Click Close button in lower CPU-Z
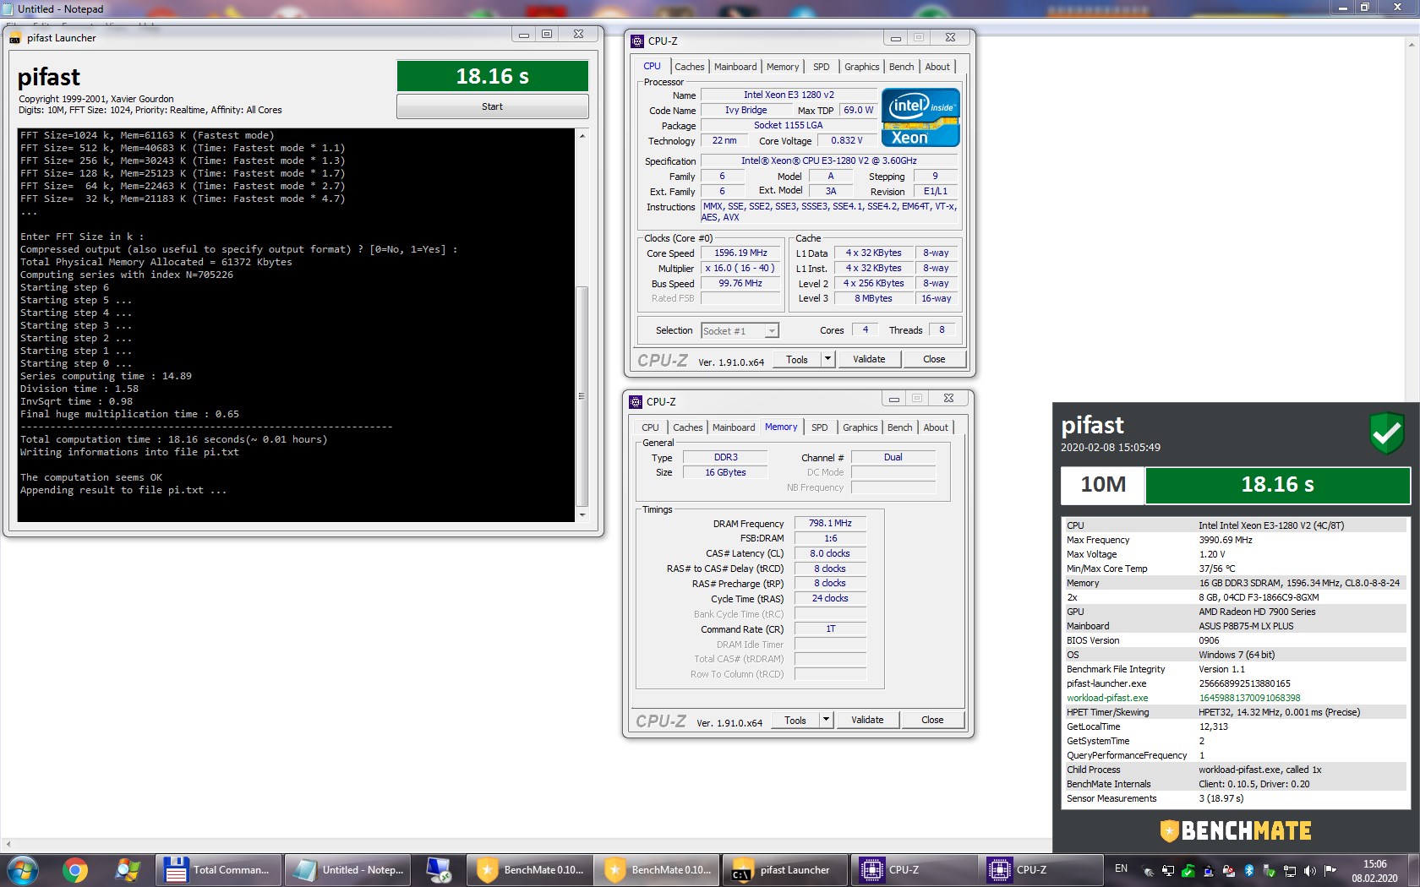Image resolution: width=1420 pixels, height=887 pixels. (932, 720)
